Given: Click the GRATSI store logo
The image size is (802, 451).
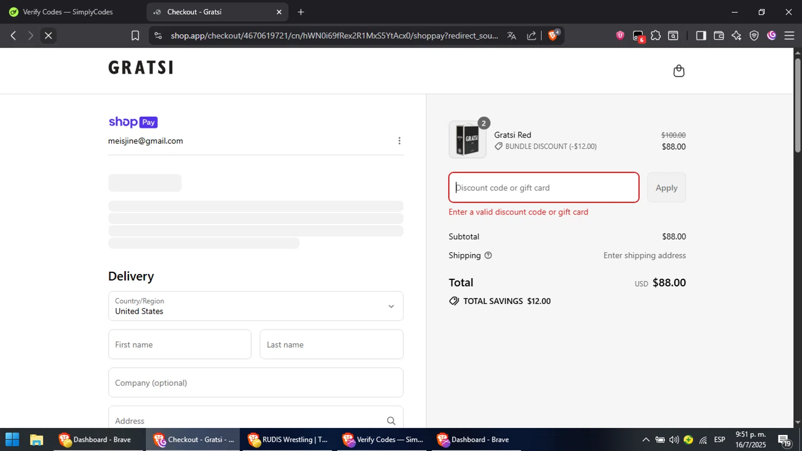Looking at the screenshot, I should click(x=141, y=67).
